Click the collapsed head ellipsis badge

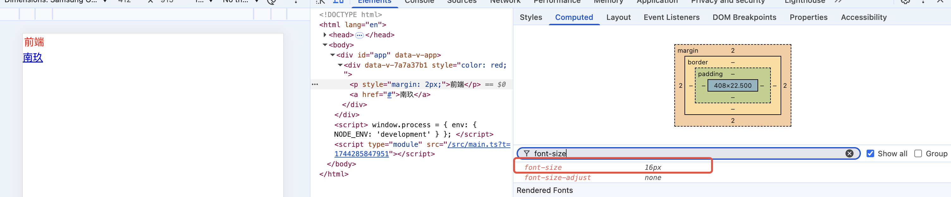point(359,35)
